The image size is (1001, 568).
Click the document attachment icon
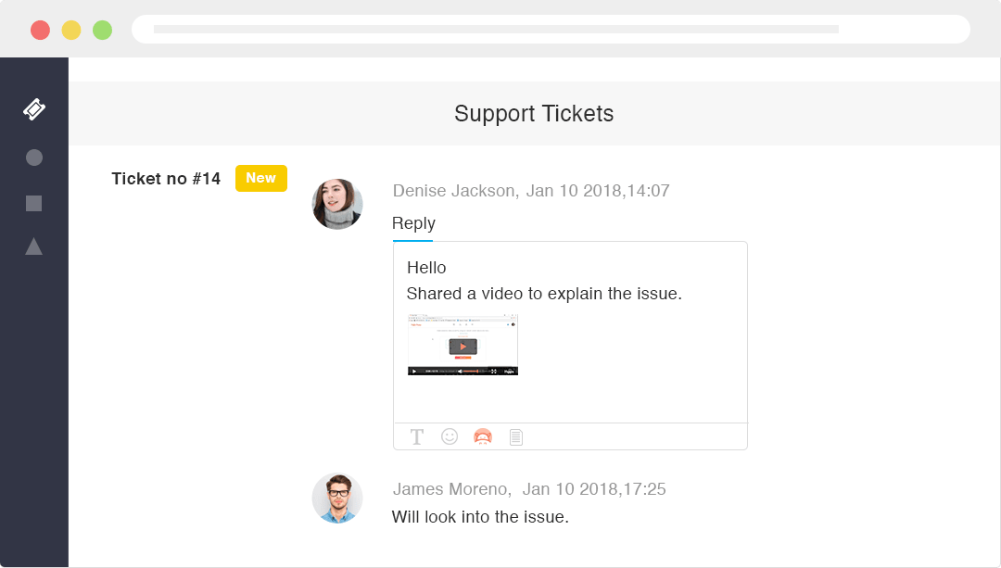(x=516, y=436)
